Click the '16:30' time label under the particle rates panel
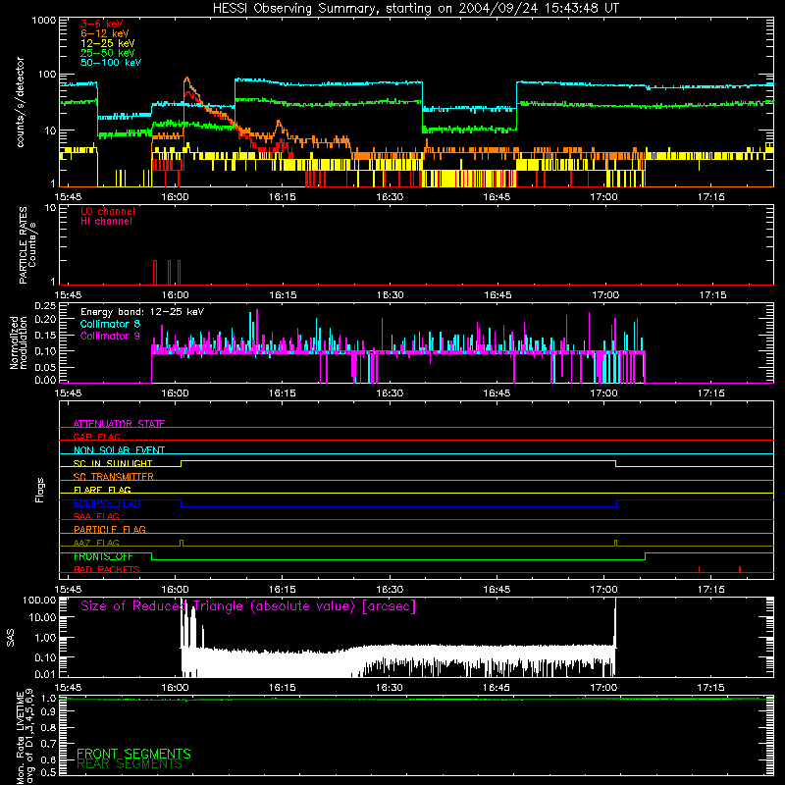Viewport: 785px width, 785px height. coord(390,295)
